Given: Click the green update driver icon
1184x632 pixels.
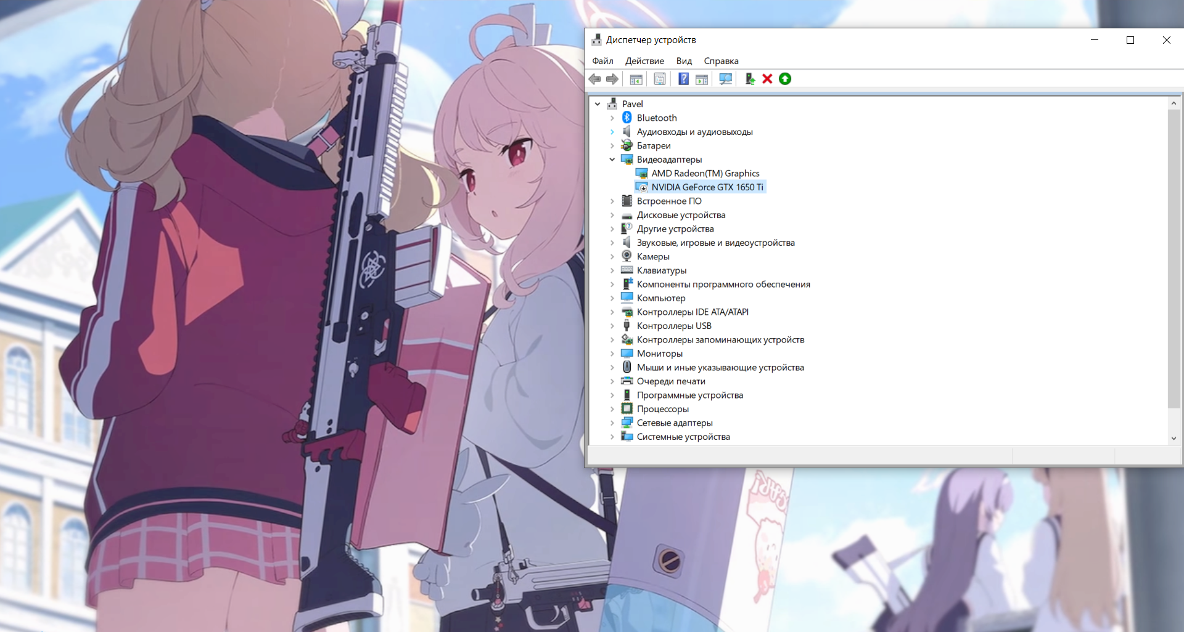Looking at the screenshot, I should point(785,79).
